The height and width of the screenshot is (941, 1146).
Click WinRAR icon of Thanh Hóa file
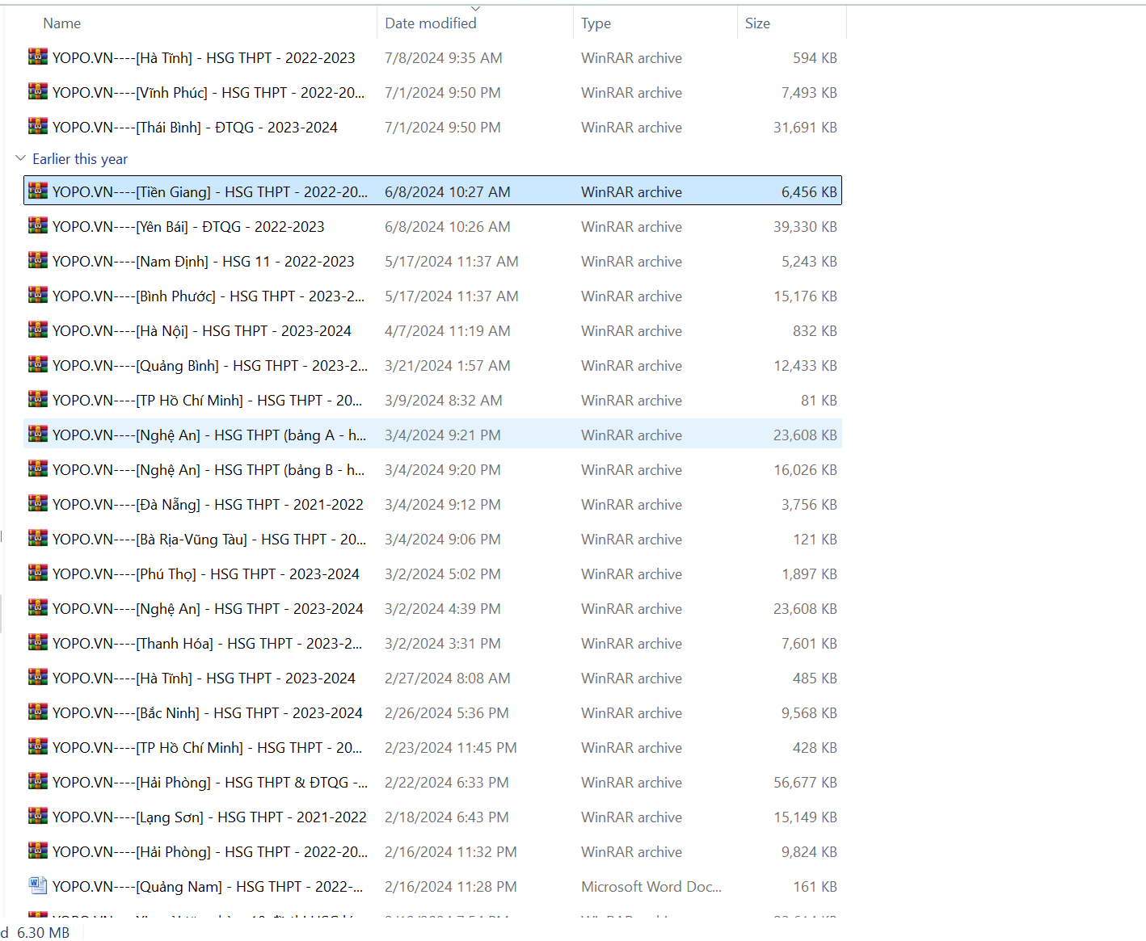pos(38,642)
